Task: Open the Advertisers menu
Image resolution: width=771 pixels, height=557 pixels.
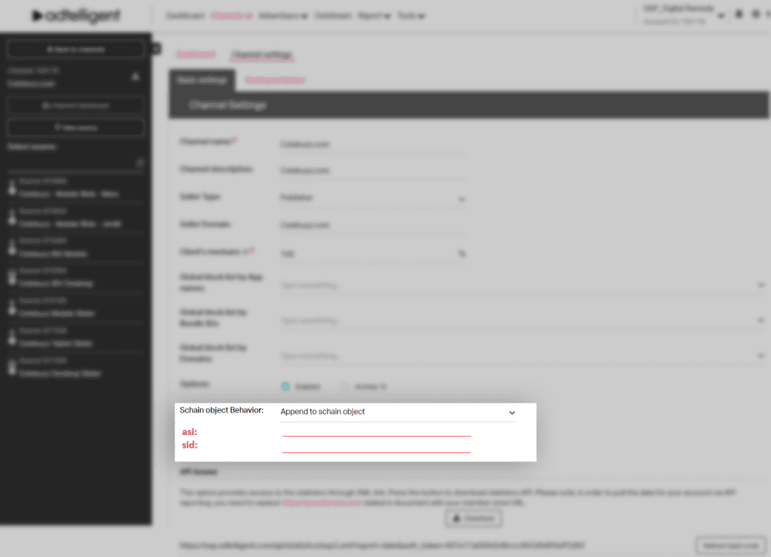Action: coord(283,16)
